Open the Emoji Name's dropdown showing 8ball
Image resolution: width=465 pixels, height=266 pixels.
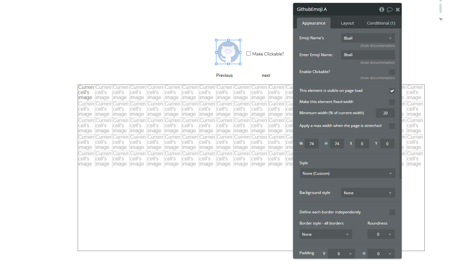[x=368, y=38]
